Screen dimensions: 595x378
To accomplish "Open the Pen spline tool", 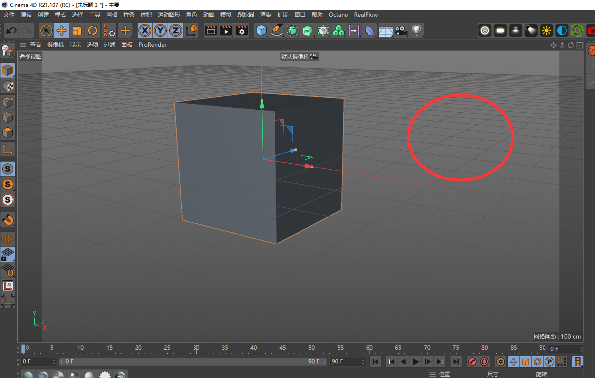I will click(277, 30).
